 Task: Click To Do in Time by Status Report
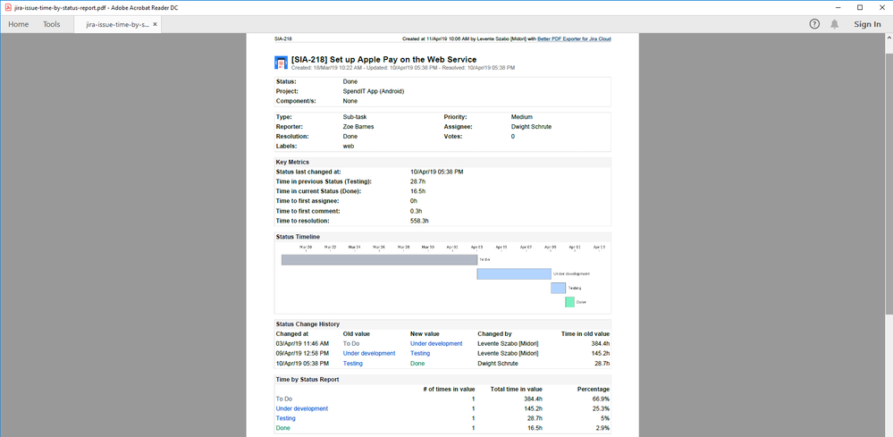[284, 399]
